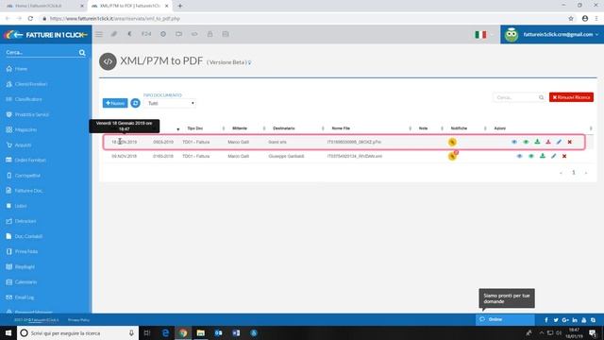Viewport: 604px width, 340px height.
Task: Click the refresh circular button next to Nuovo
Action: (x=135, y=103)
